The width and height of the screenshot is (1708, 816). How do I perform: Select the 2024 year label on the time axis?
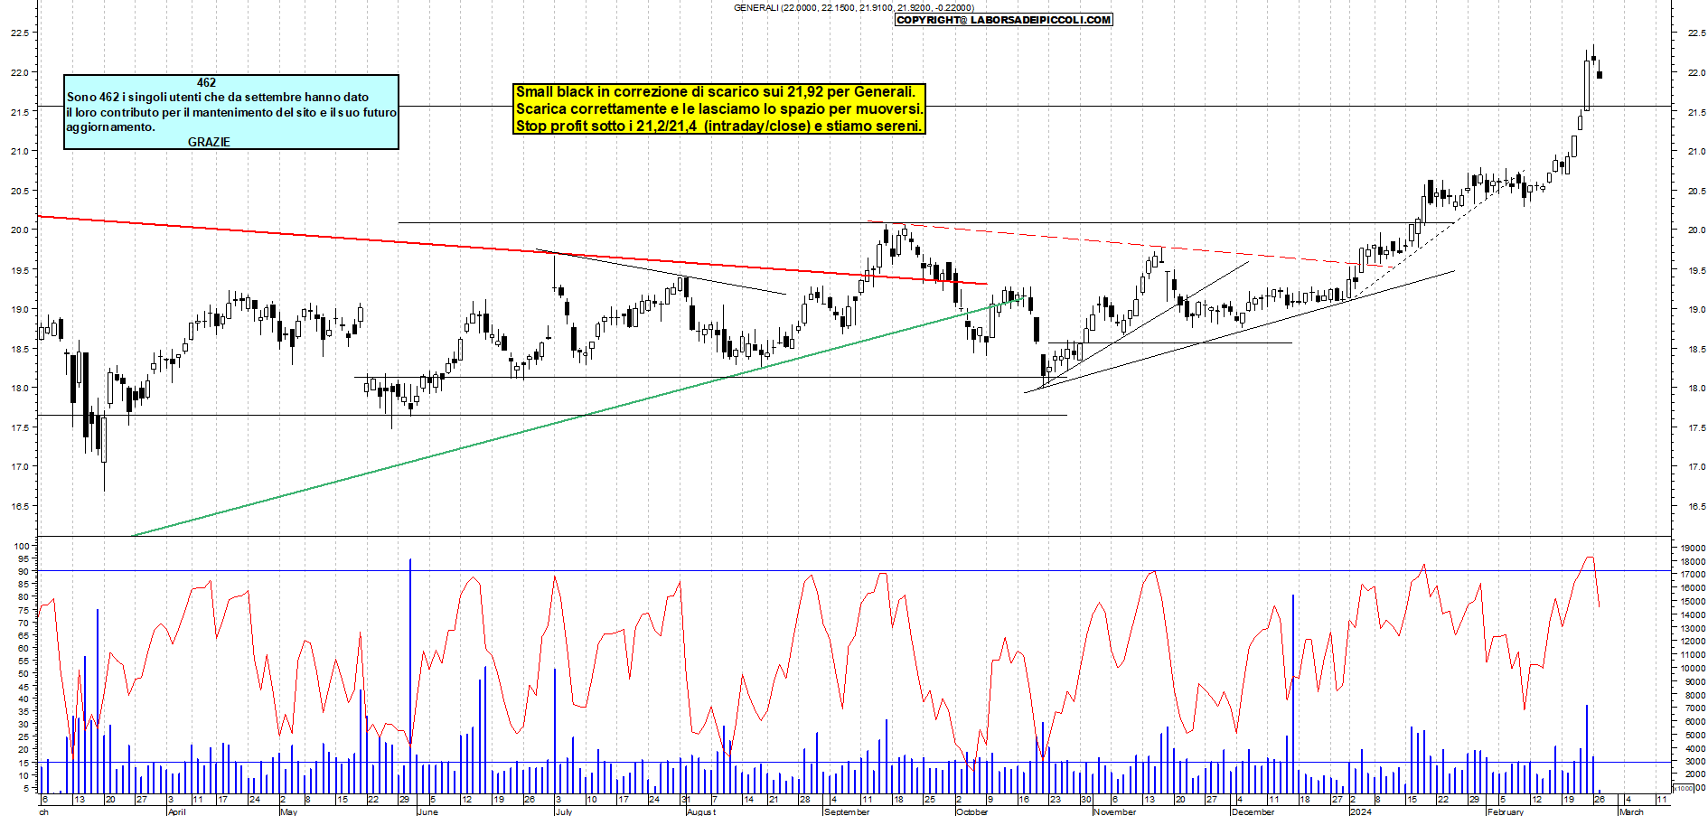pos(1360,811)
